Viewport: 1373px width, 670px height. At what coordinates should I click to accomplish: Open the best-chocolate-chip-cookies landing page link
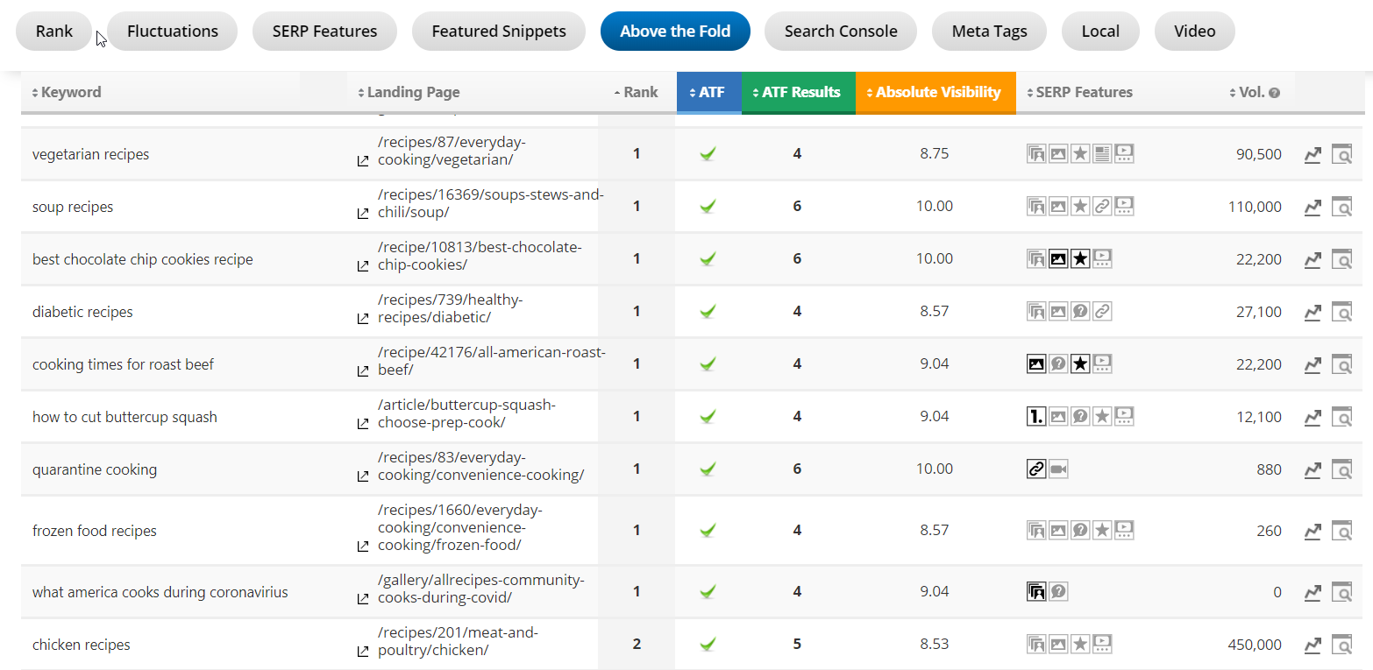click(x=479, y=256)
